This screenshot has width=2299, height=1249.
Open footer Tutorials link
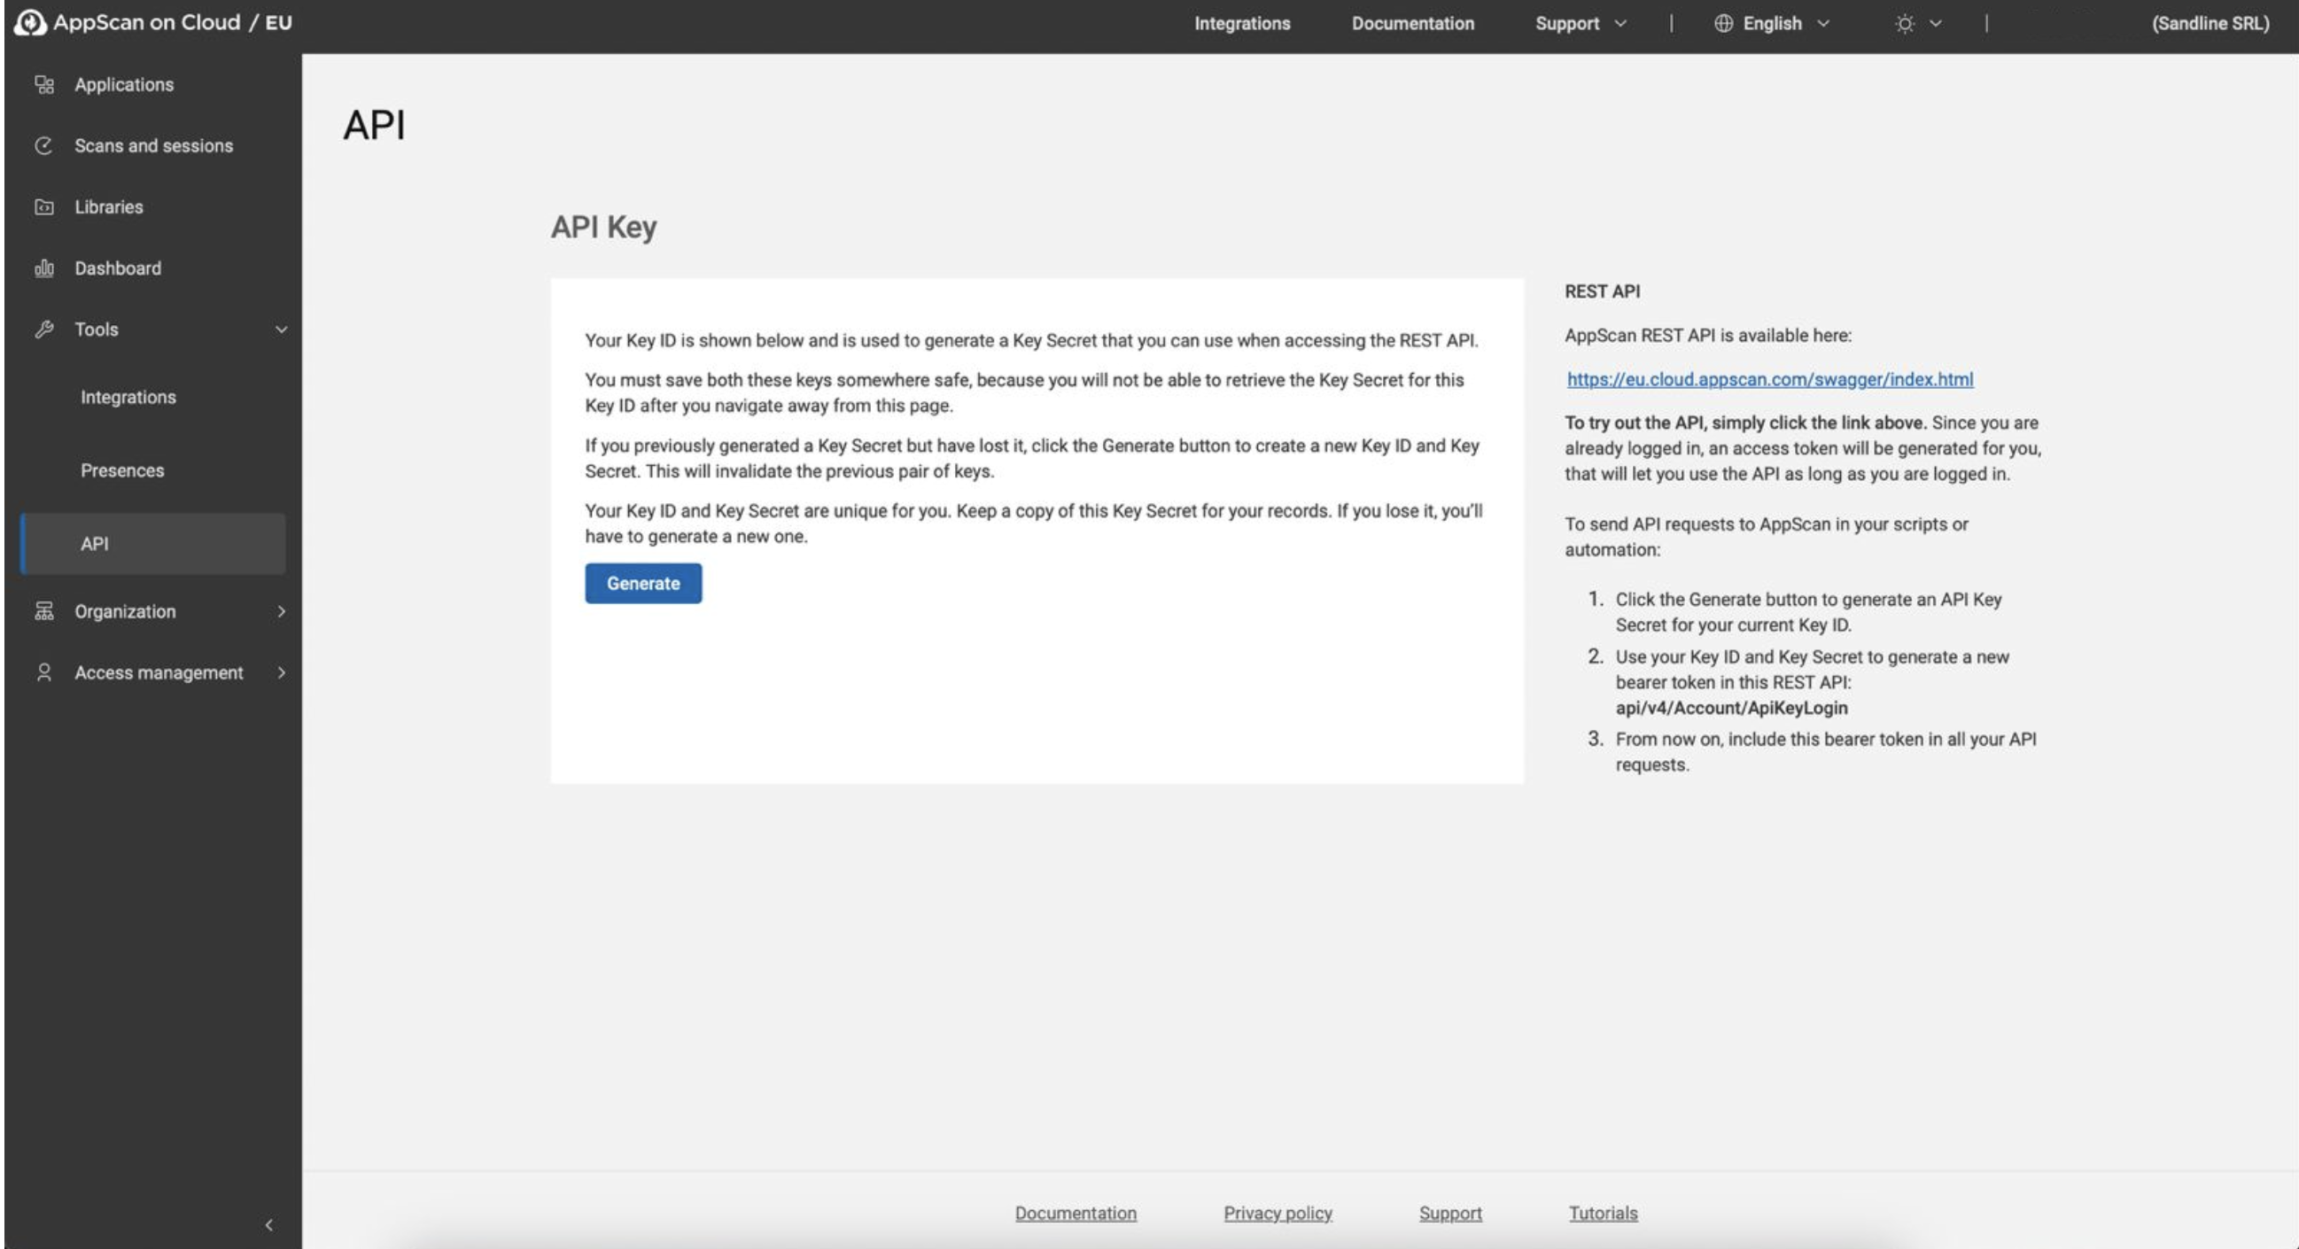click(1603, 1214)
